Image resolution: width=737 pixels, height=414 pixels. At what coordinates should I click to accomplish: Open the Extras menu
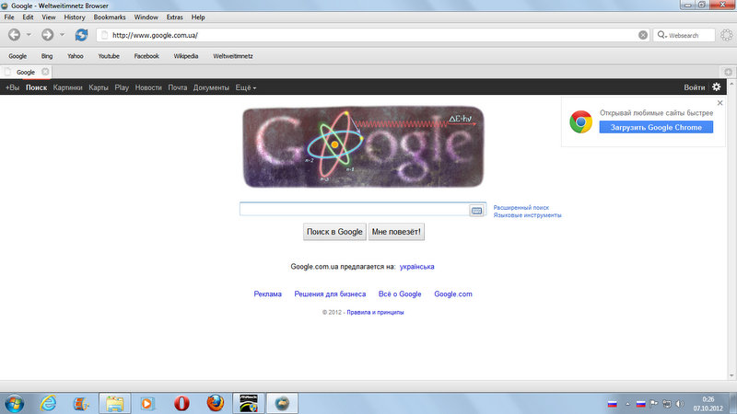tap(174, 17)
